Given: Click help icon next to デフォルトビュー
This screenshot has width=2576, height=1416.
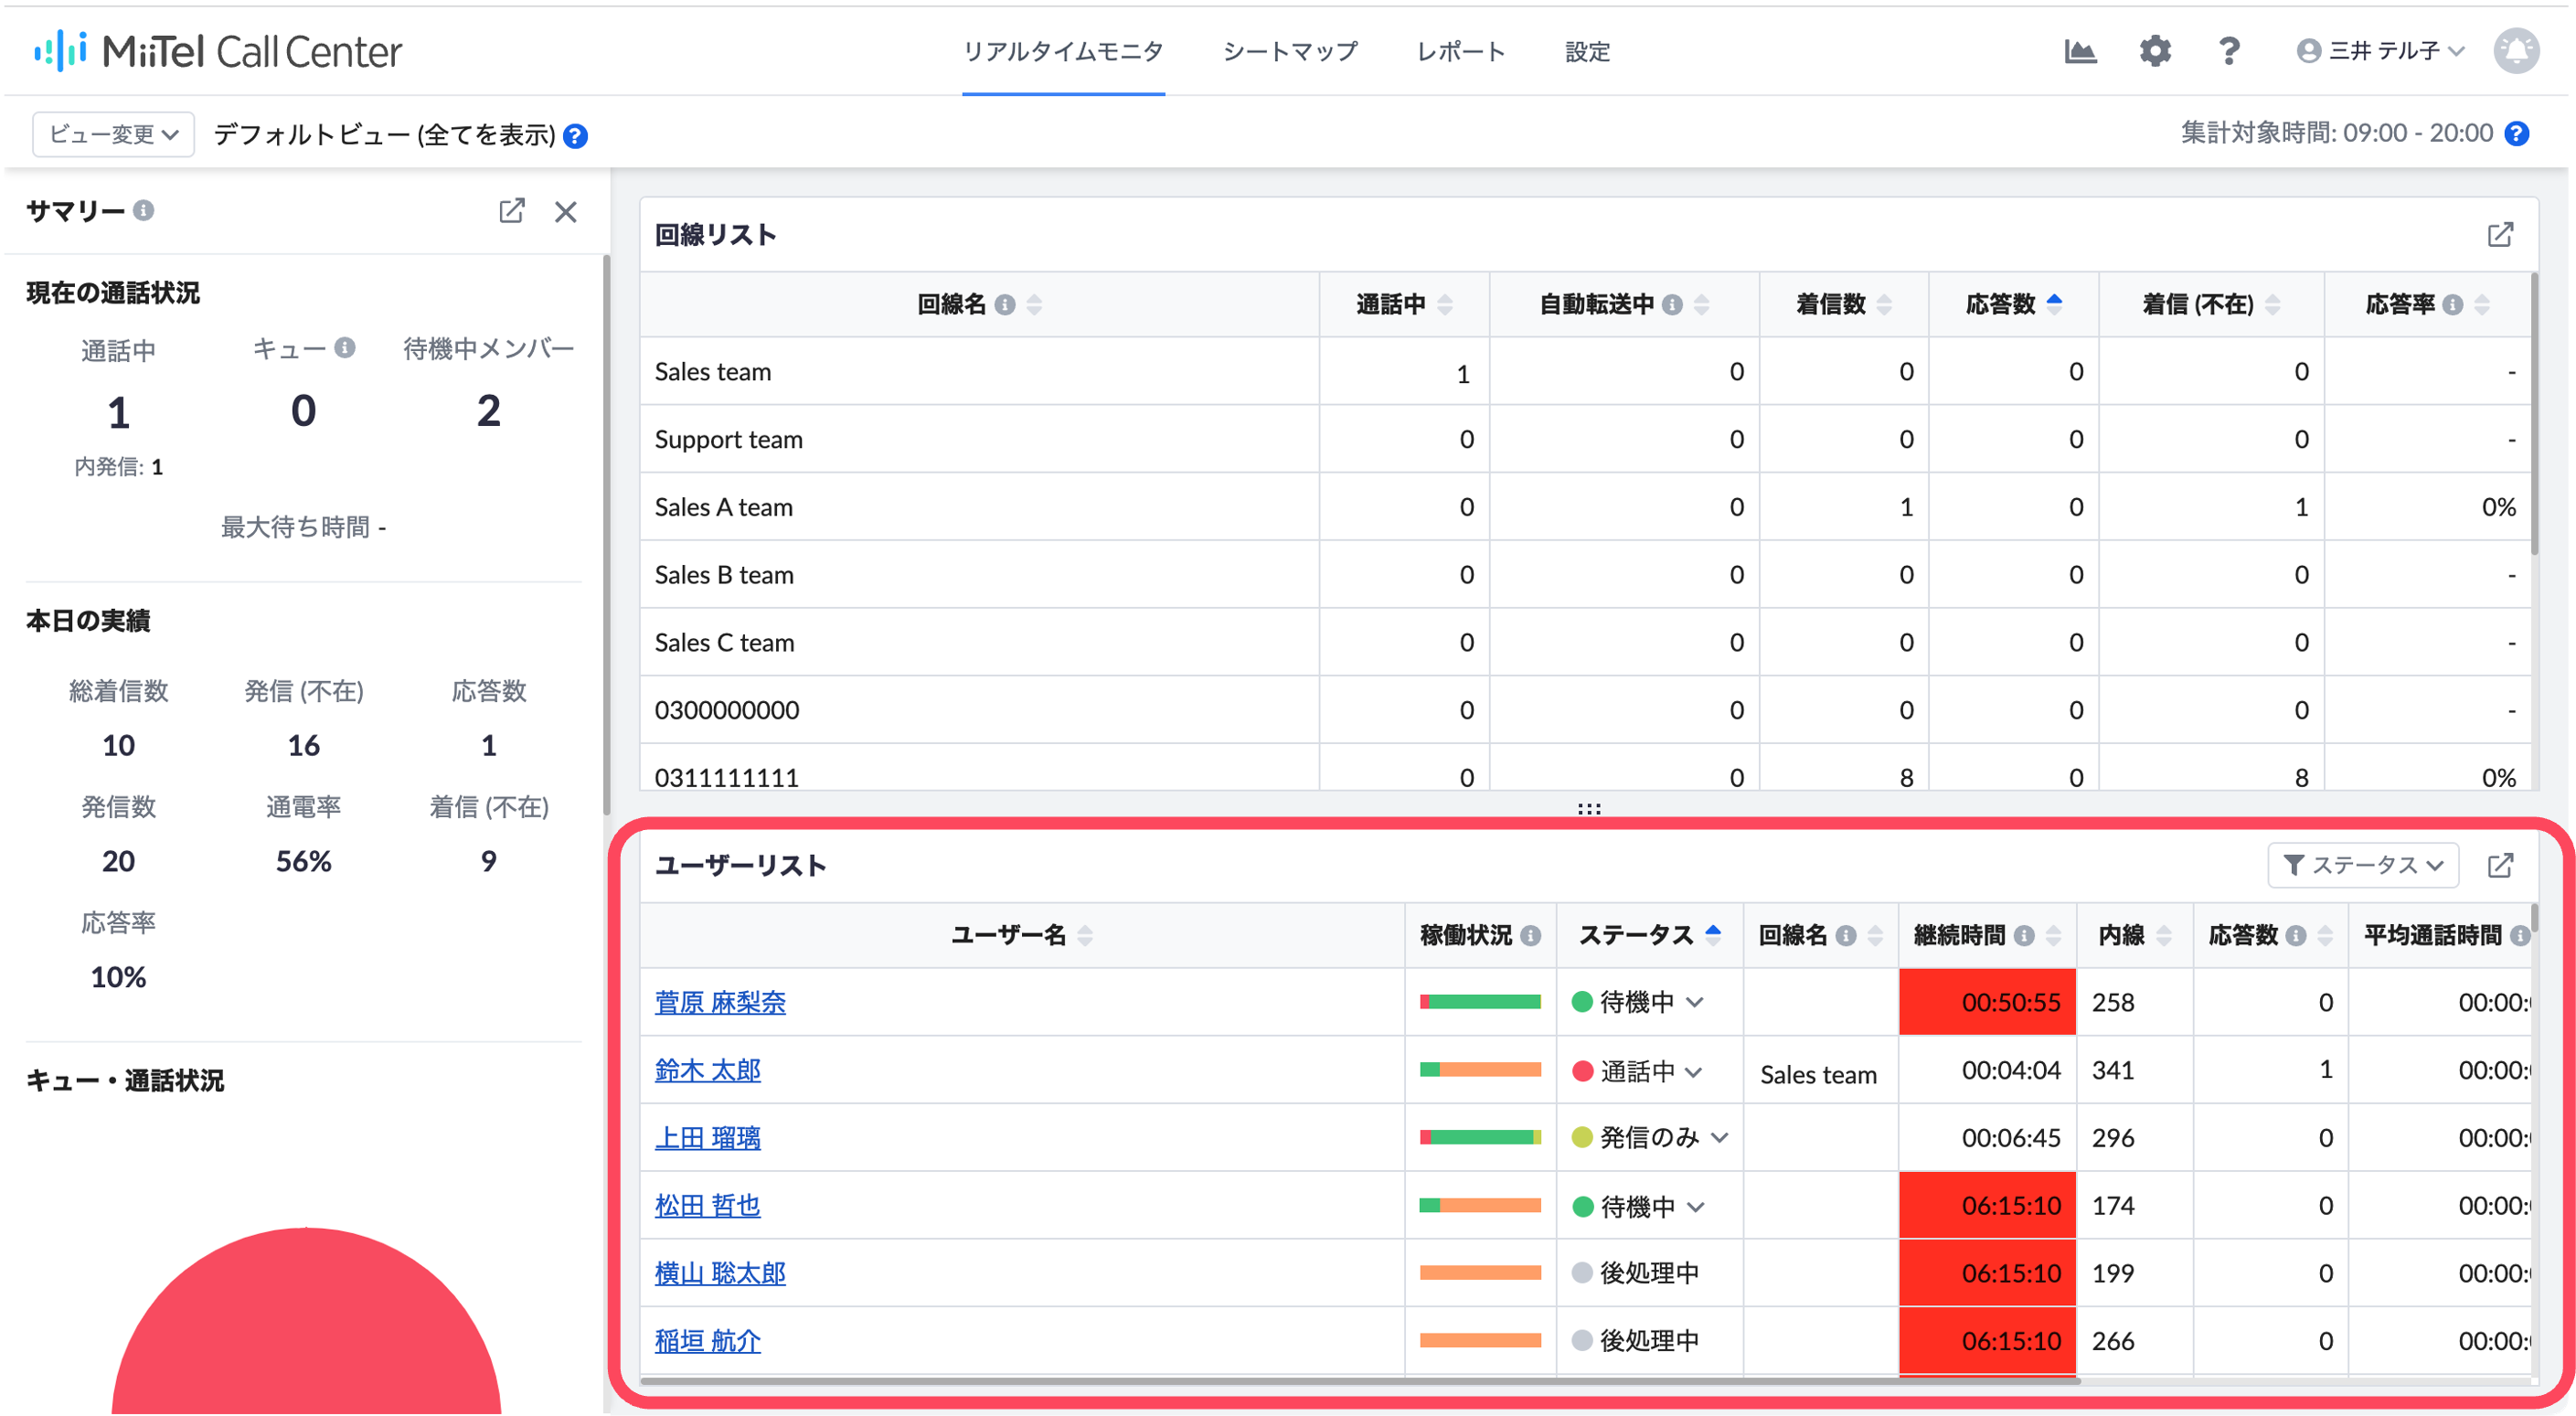Looking at the screenshot, I should click(x=575, y=136).
